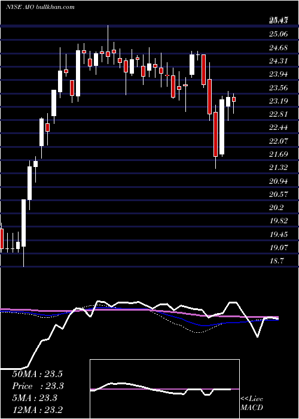The height and width of the screenshot is (419, 299).
Task: Click the 23.56 price axis label
Action: click(x=279, y=88)
